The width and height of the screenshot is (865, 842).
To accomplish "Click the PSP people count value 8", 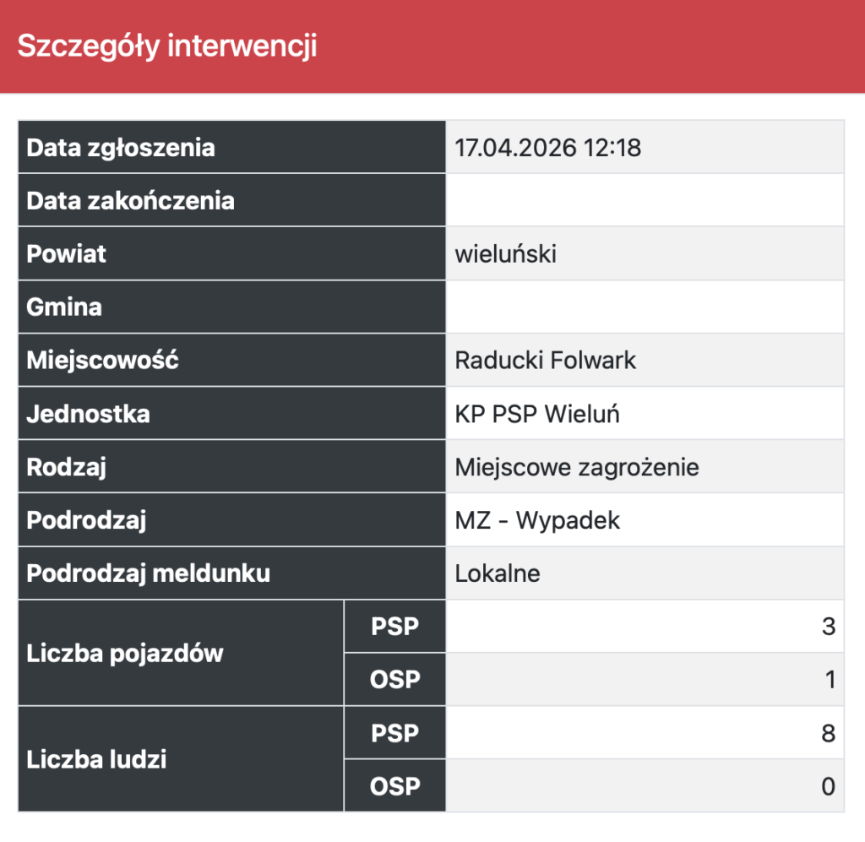I will click(x=828, y=733).
